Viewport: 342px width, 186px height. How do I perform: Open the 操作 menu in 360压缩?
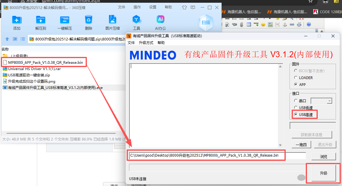[137, 7]
